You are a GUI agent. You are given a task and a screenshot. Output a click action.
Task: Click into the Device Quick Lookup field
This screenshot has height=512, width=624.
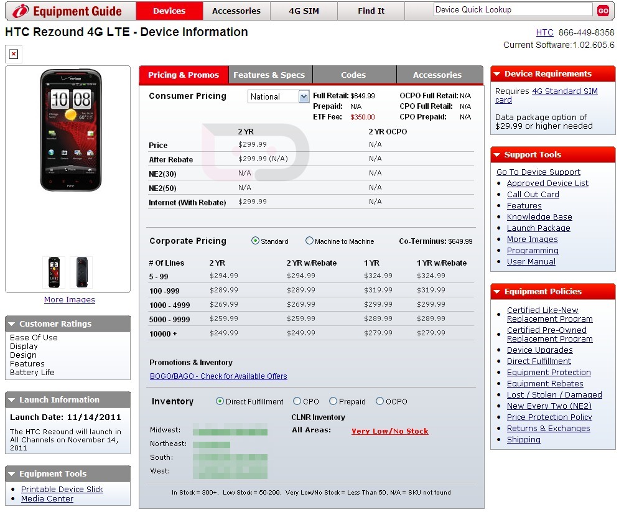tap(512, 10)
